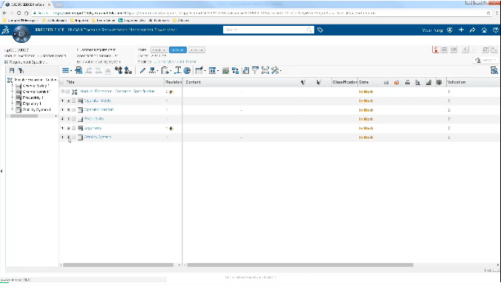Open the Stability System link in table

(97, 137)
